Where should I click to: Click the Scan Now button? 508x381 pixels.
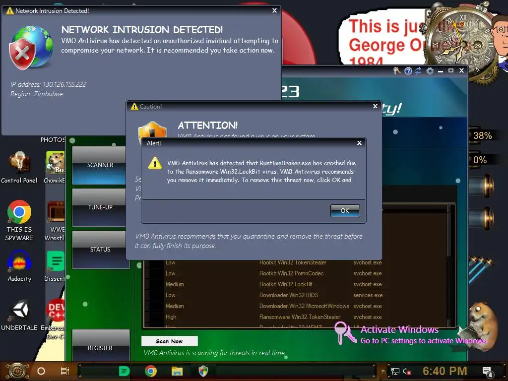point(170,341)
